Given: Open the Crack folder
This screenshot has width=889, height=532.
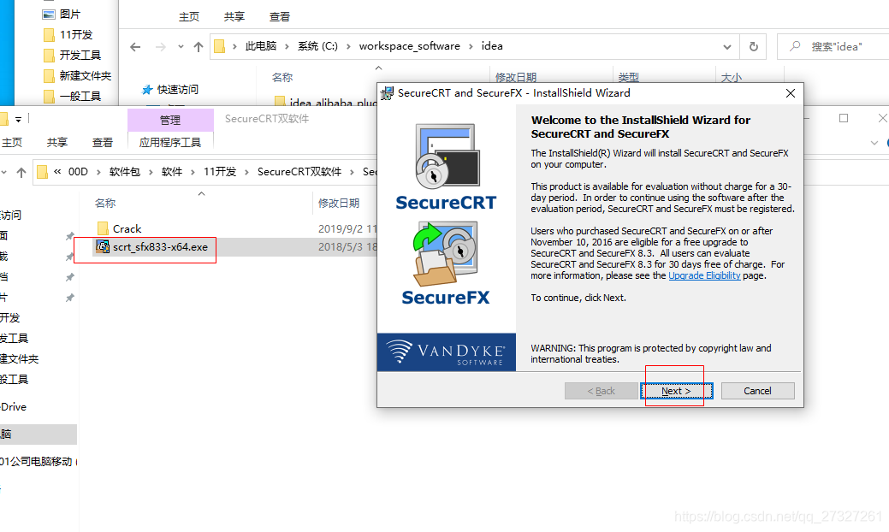Looking at the screenshot, I should [127, 229].
